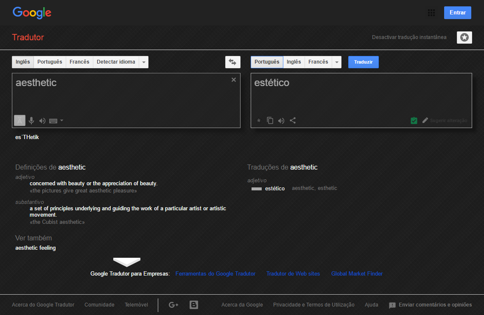Click Enviar comentários e opiniões

435,305
